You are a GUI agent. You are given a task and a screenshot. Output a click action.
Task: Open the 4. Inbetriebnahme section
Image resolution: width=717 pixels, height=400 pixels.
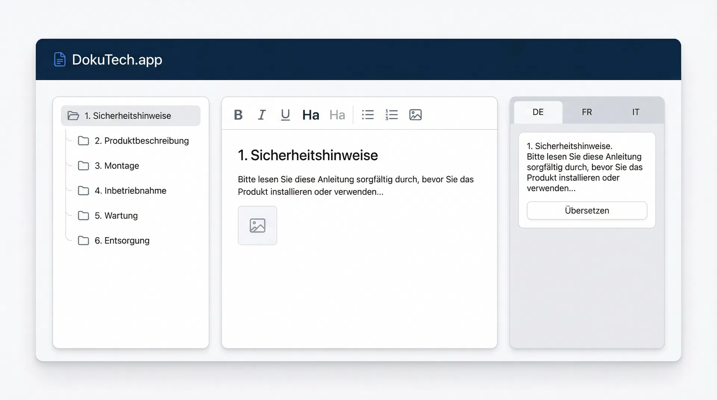(x=130, y=191)
